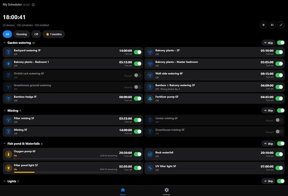Open the UV filter light 5F icon
288x196 pixels.
pos(150,168)
